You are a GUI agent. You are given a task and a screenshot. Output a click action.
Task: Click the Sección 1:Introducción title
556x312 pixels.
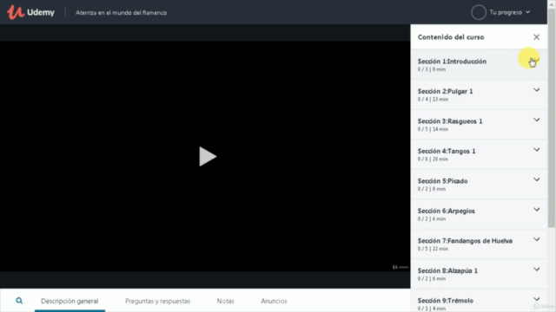click(452, 62)
